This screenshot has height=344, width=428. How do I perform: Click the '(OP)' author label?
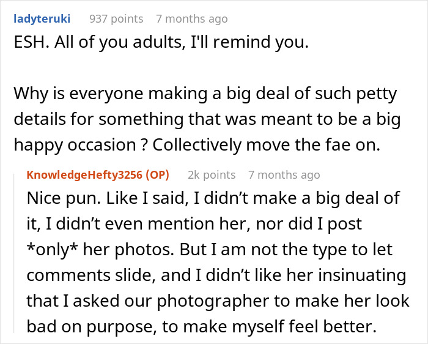coord(156,175)
